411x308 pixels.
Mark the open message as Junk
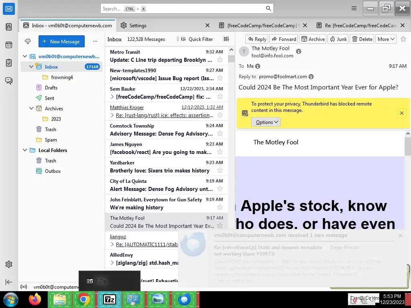pos(338,39)
